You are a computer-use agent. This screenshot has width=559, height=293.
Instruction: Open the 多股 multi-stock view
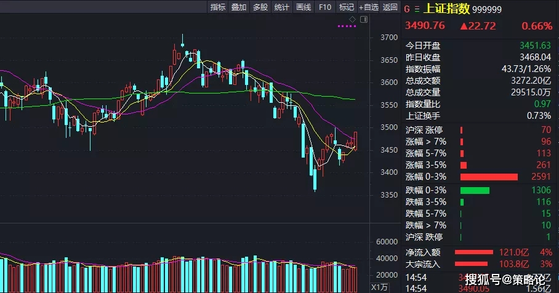coord(260,7)
